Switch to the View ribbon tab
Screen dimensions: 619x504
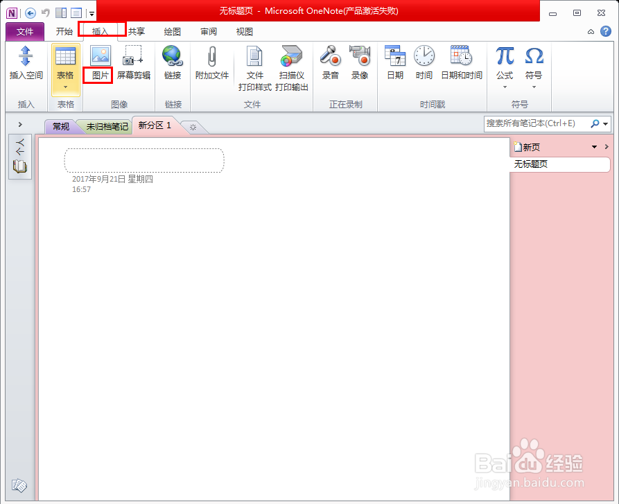[245, 32]
